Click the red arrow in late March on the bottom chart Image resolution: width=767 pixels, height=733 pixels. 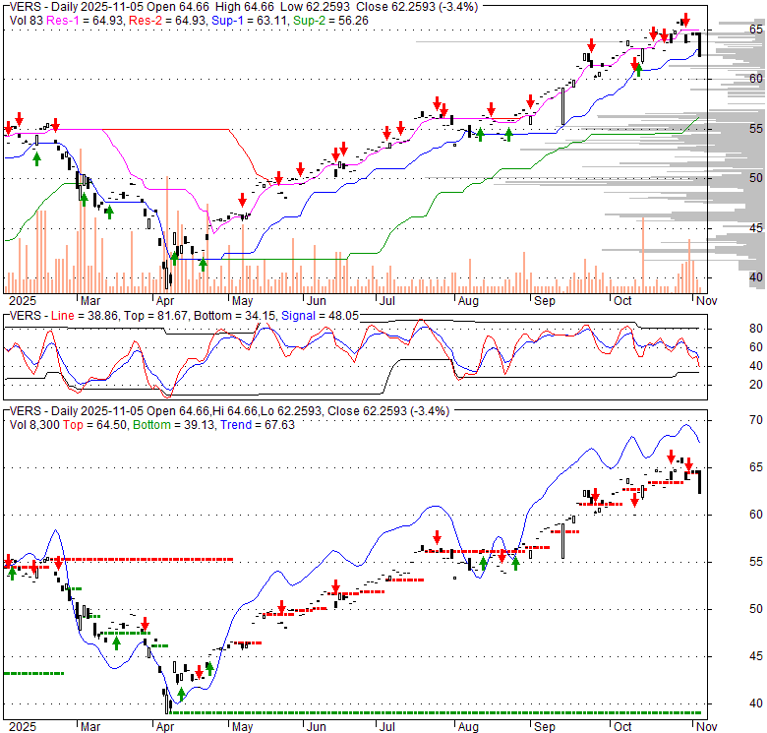click(x=145, y=624)
